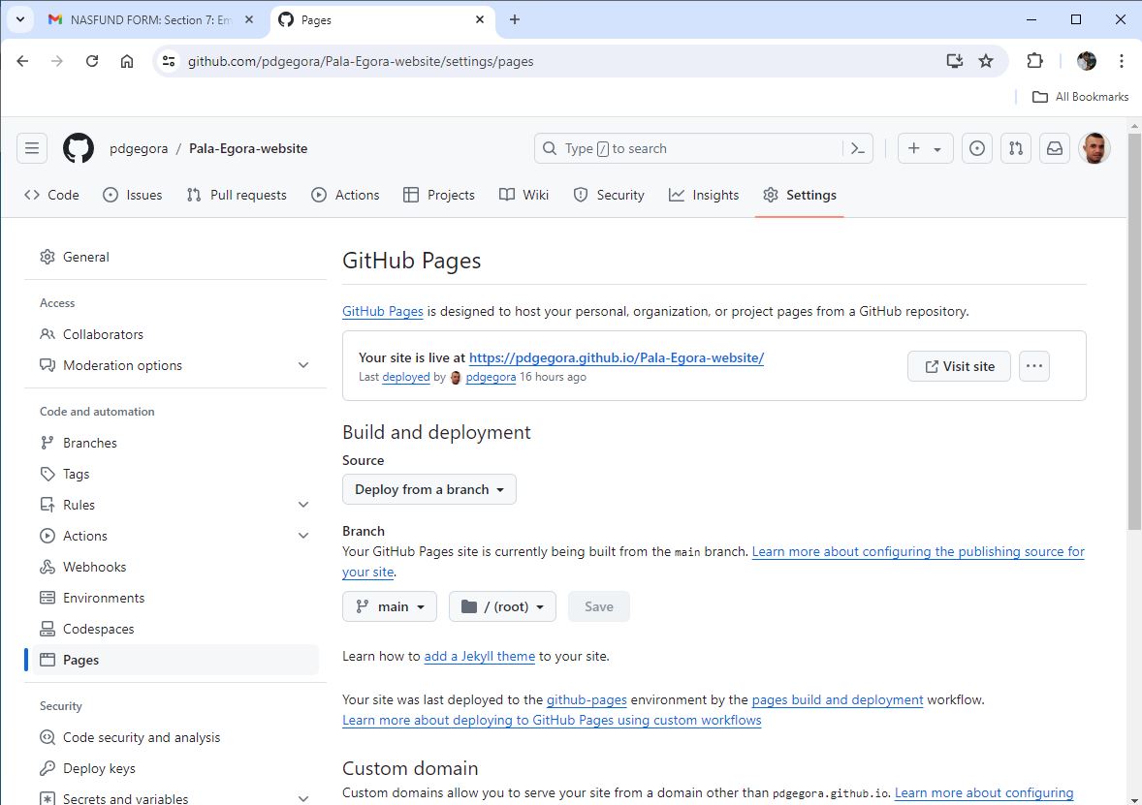Open Webhooks settings
This screenshot has width=1142, height=805.
(x=175, y=567)
